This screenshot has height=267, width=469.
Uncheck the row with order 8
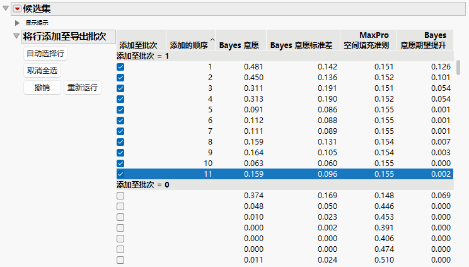point(120,142)
